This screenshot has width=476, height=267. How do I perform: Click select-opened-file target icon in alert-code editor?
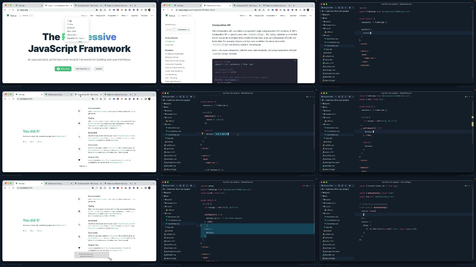pyautogui.click(x=339, y=8)
